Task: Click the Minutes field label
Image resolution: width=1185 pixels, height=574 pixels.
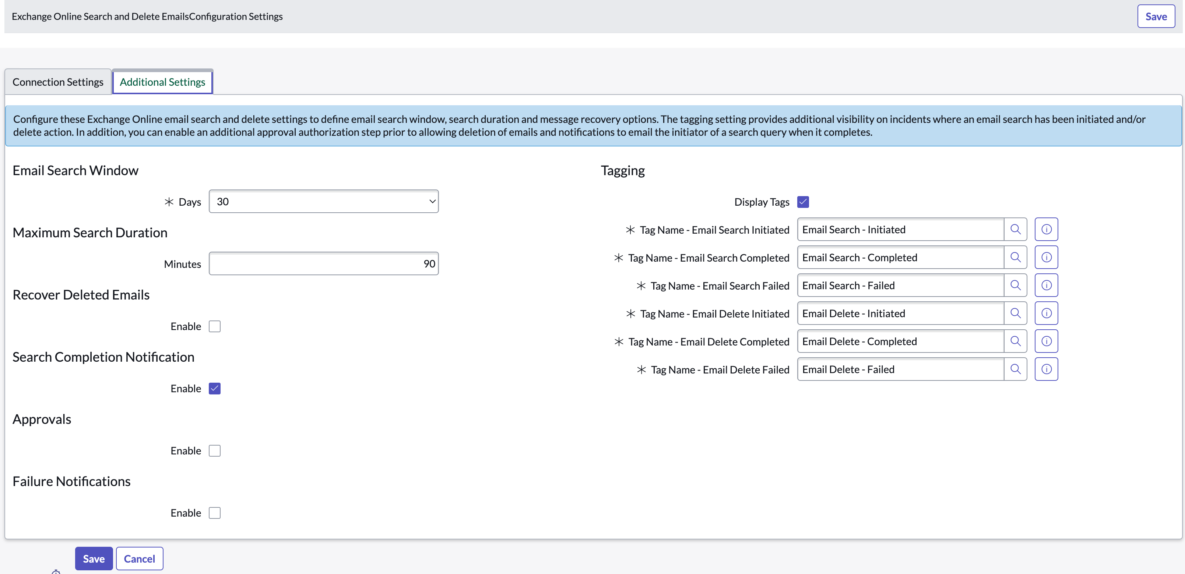Action: click(182, 264)
